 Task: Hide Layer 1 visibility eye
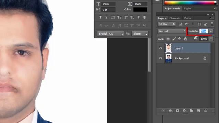[x=160, y=48]
